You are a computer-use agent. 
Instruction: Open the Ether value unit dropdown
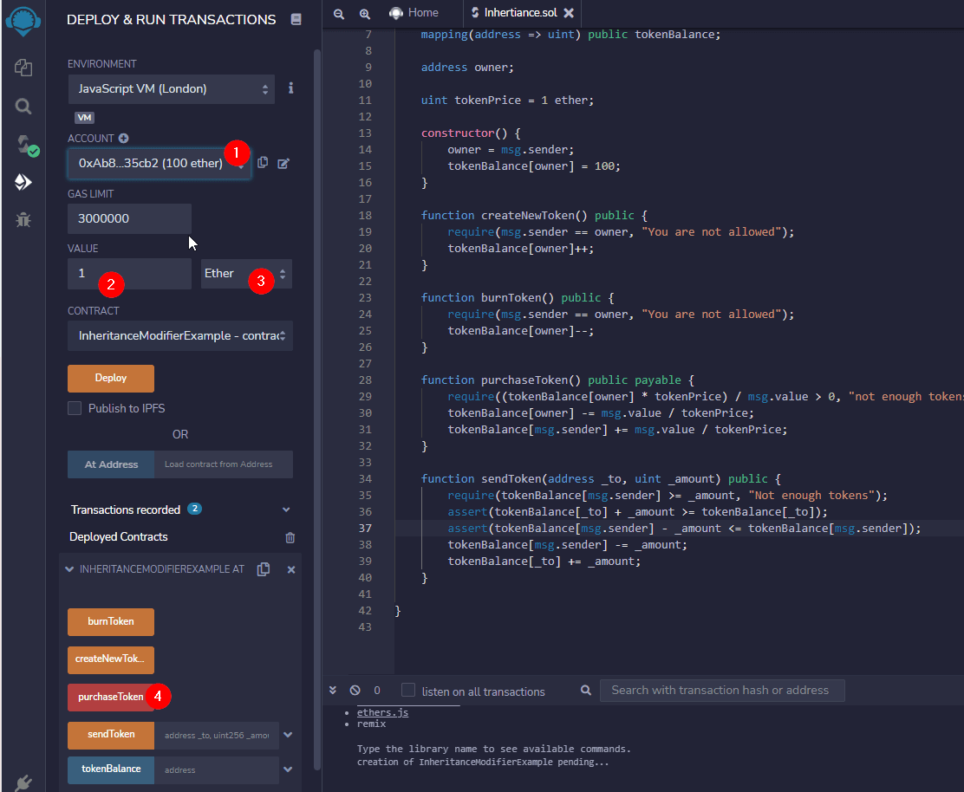[x=246, y=274]
